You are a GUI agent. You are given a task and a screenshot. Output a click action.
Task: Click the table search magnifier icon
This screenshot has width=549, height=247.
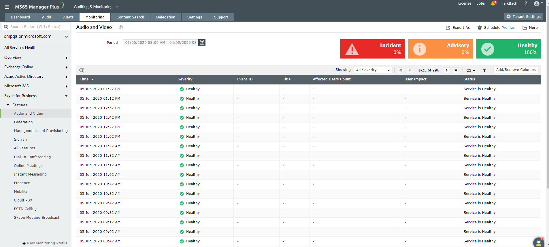pyautogui.click(x=82, y=70)
